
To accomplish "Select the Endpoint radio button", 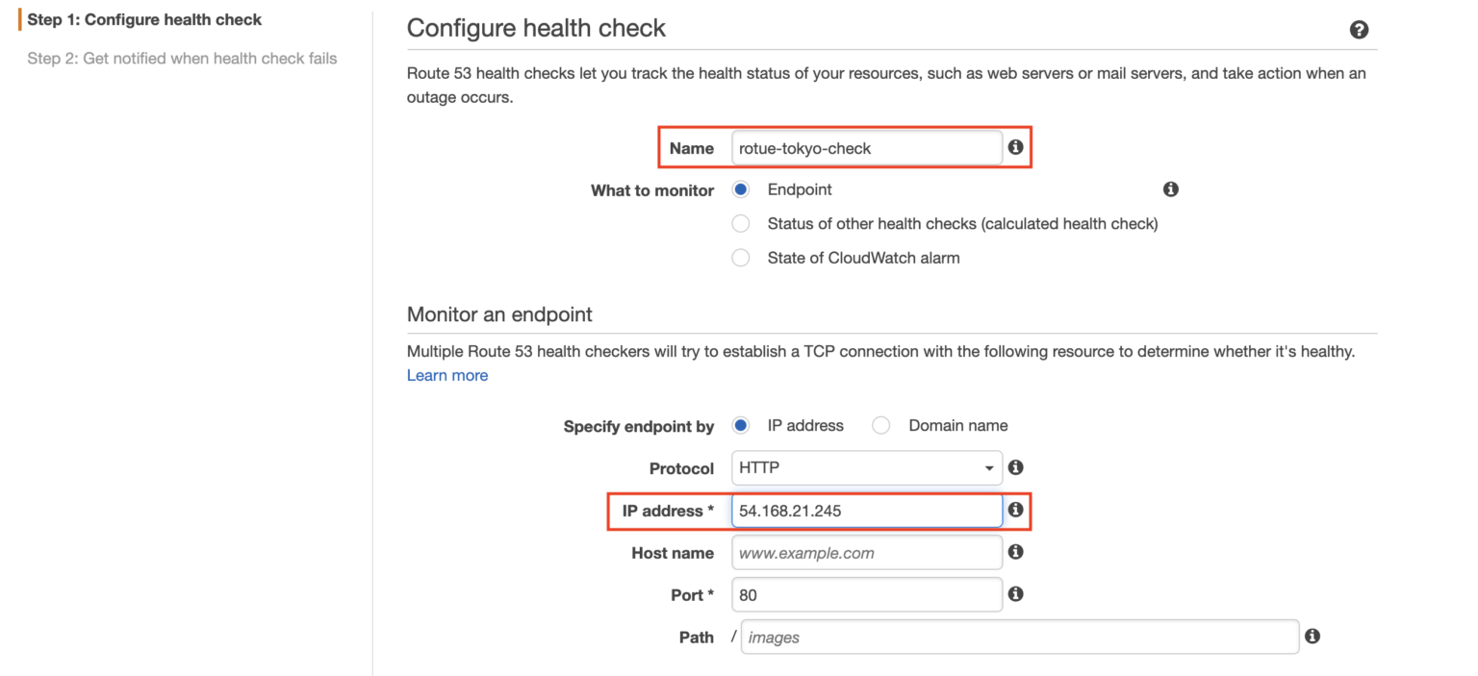I will click(741, 189).
